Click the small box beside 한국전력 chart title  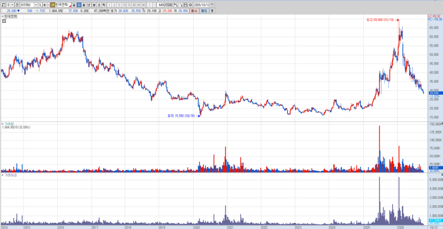3,16
